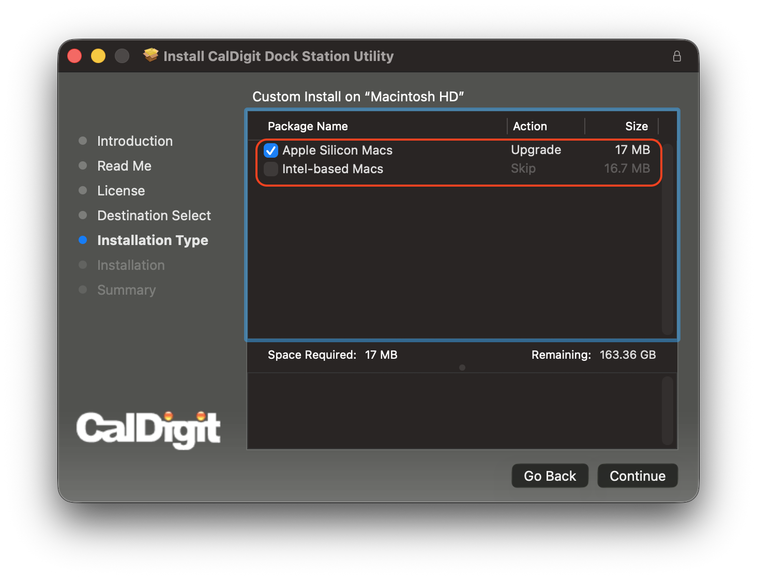This screenshot has width=757, height=579.
Task: Toggle the Apple Silicon Macs checkbox off
Action: [x=270, y=150]
